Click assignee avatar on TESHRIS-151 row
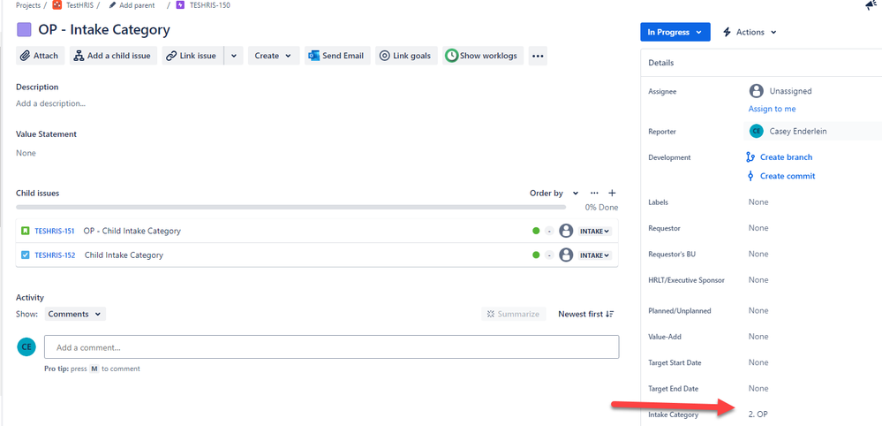882x426 pixels. (567, 231)
